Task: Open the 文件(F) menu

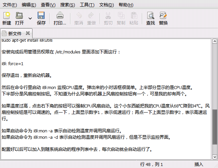Action: [10, 5]
